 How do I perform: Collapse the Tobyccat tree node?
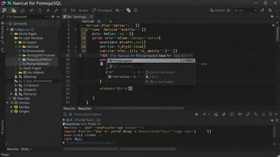(x=7, y=29)
